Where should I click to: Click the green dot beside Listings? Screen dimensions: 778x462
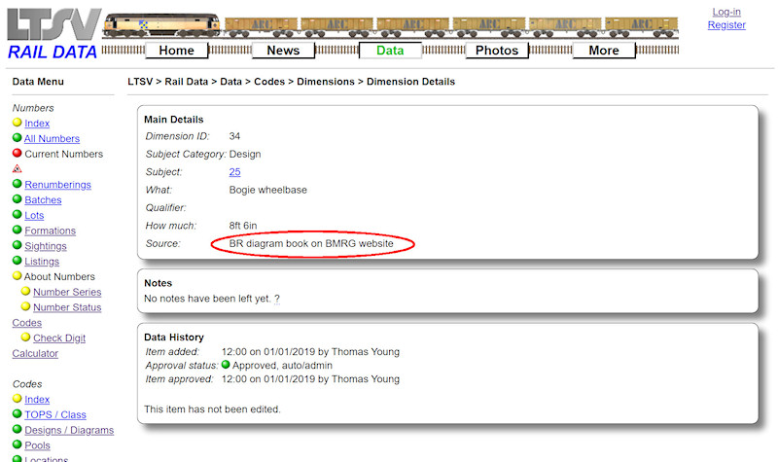click(x=18, y=261)
